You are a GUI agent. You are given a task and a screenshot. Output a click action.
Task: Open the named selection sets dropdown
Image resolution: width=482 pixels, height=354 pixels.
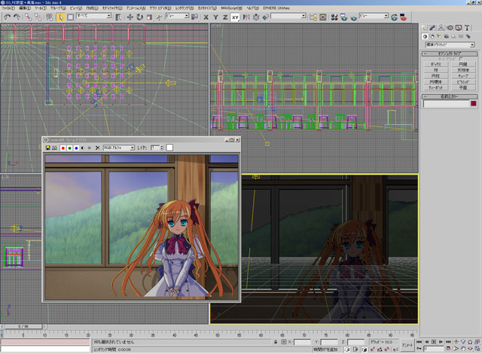288,16
